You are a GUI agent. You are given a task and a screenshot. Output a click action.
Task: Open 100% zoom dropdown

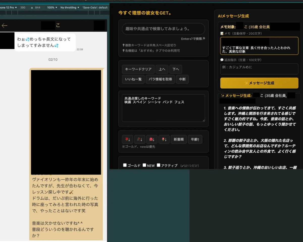(x=52, y=8)
